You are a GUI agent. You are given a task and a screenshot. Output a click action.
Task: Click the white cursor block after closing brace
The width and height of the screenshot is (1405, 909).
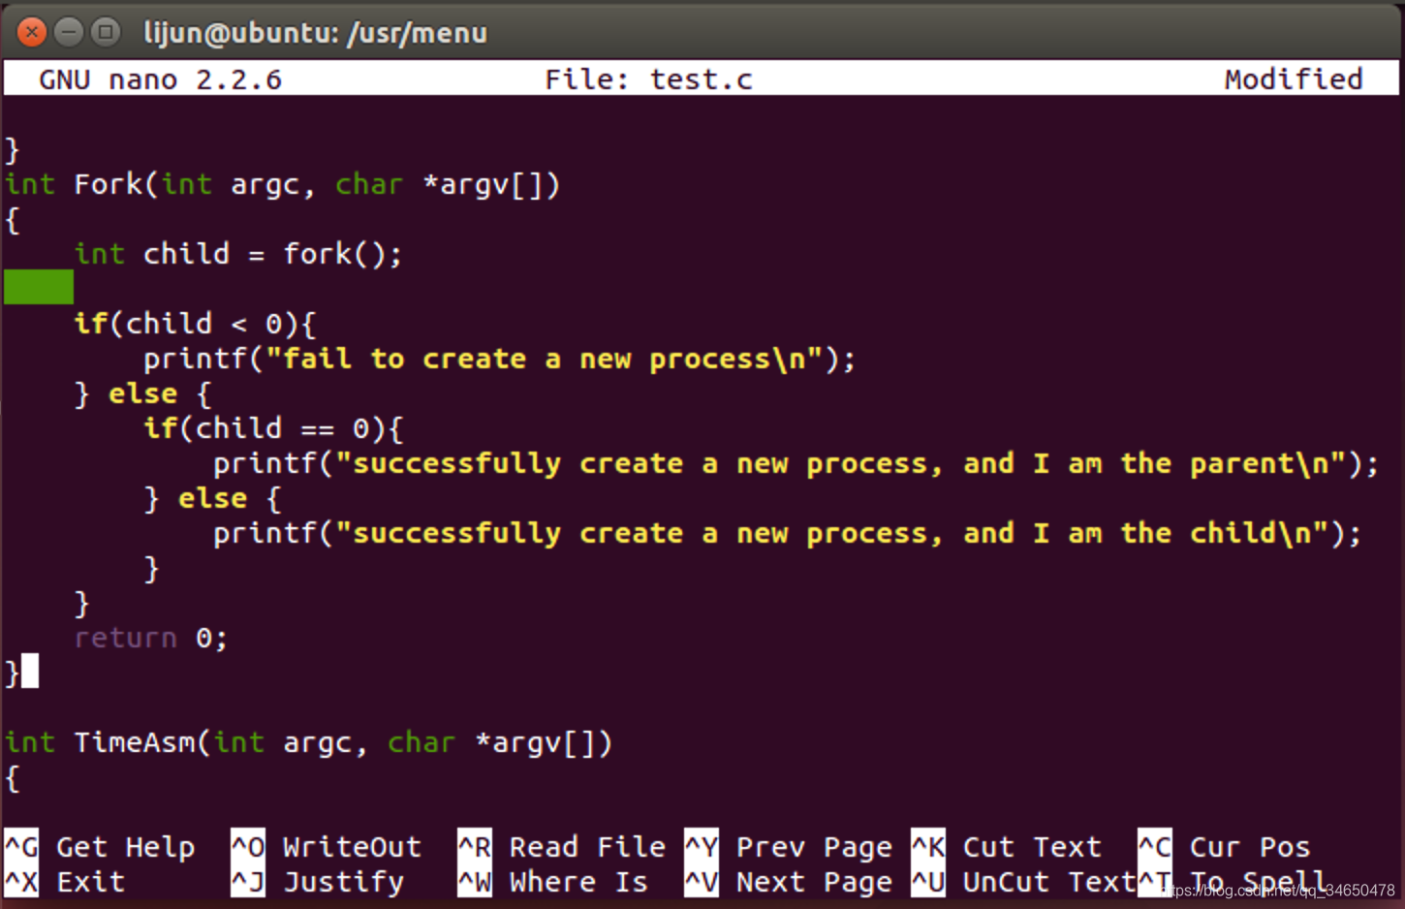(30, 672)
